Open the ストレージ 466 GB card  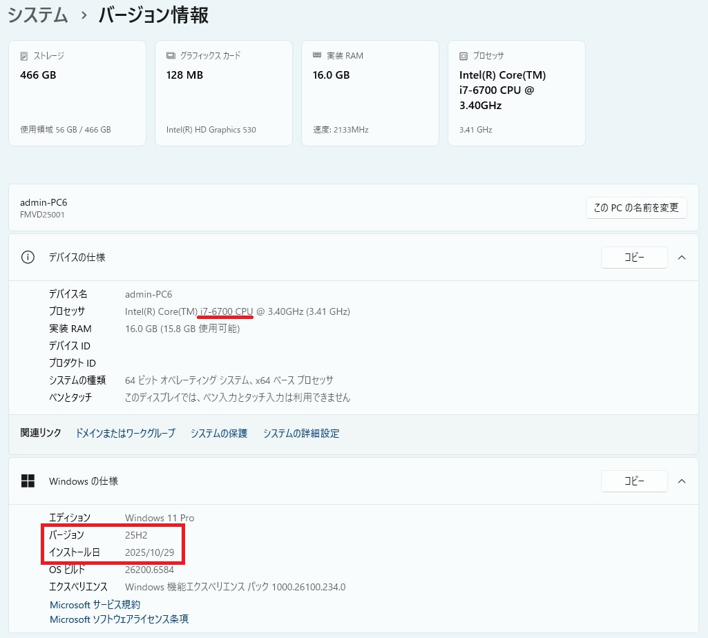click(77, 93)
